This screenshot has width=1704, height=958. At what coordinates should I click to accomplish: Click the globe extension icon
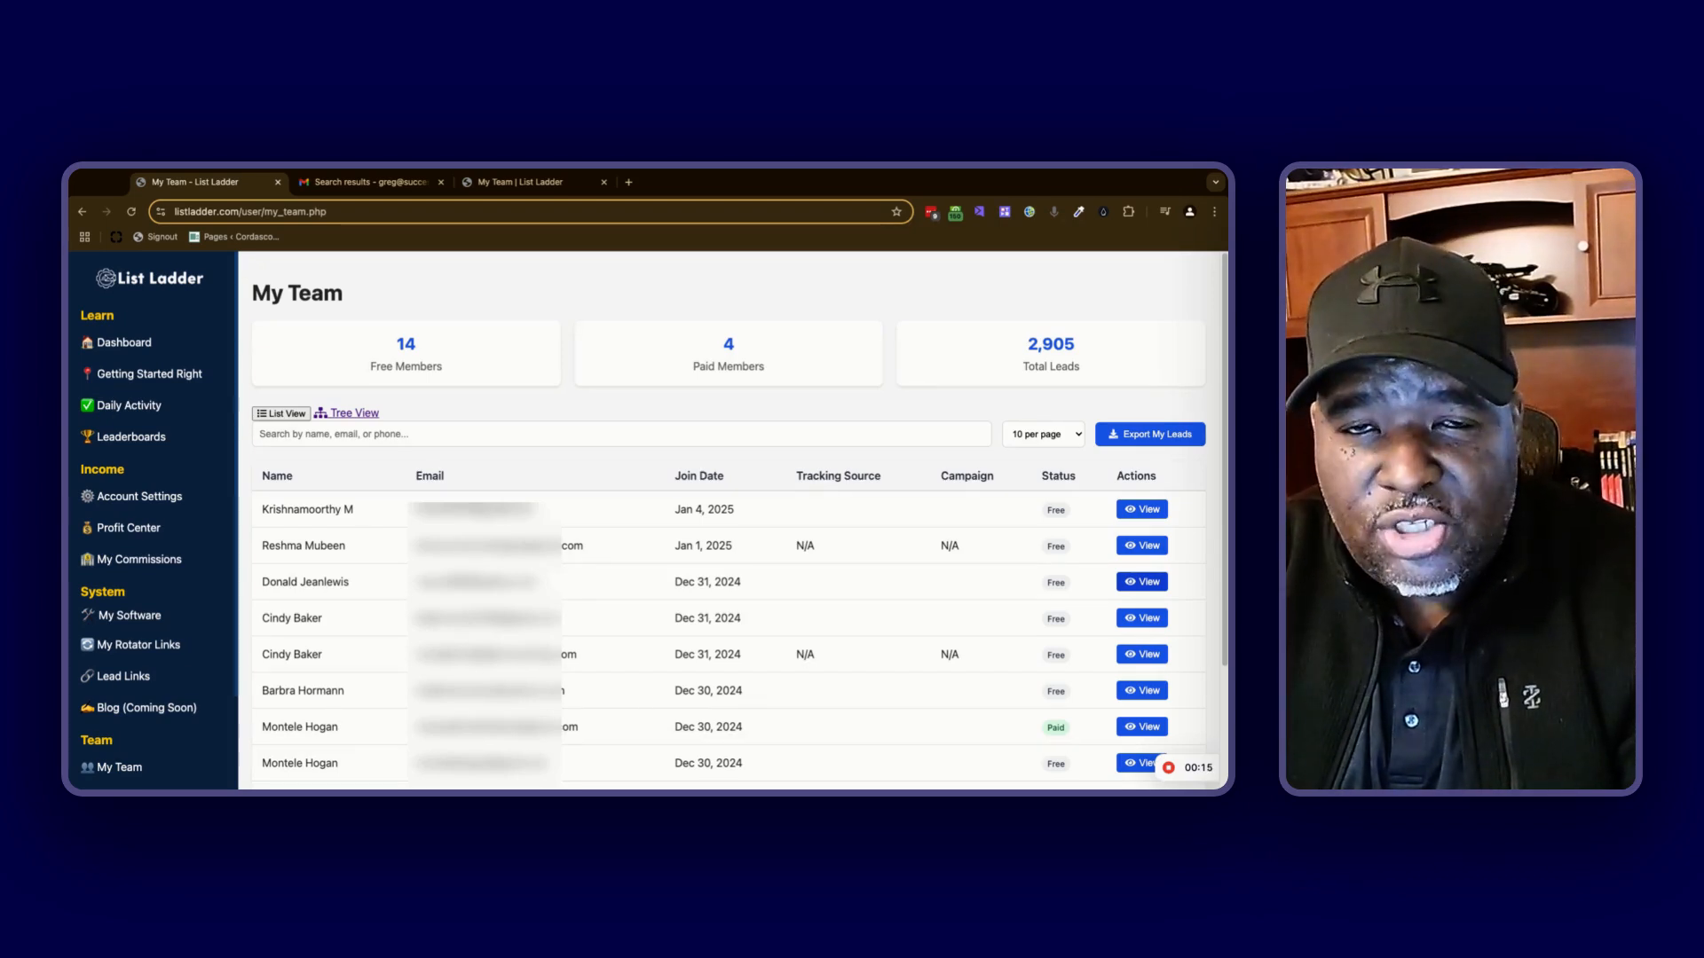1029,212
